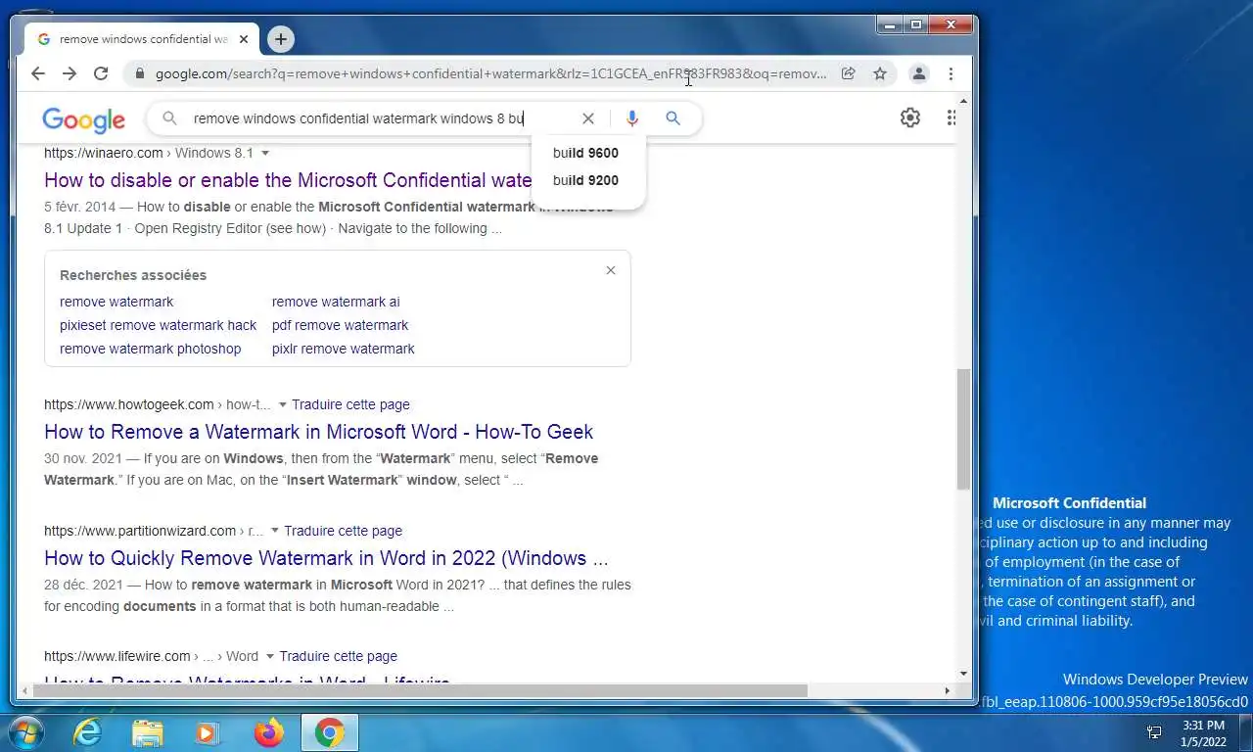
Task: Open 'How to disable or enable the Microsoft Confidential' result
Action: 288,180
